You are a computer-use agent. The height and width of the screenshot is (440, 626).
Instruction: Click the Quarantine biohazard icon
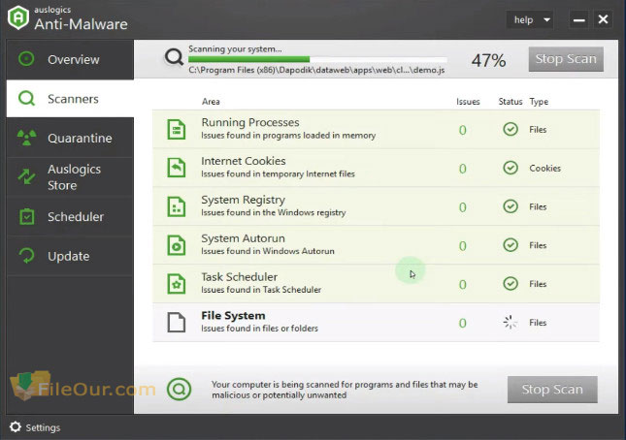(x=27, y=138)
